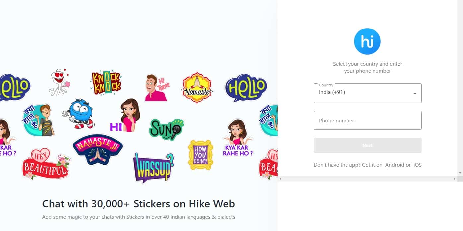Open the iOS download link
The height and width of the screenshot is (231, 463).
pyautogui.click(x=417, y=165)
